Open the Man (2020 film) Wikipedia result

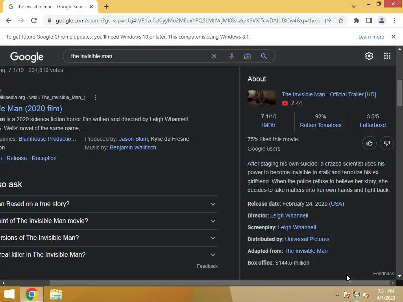point(31,109)
